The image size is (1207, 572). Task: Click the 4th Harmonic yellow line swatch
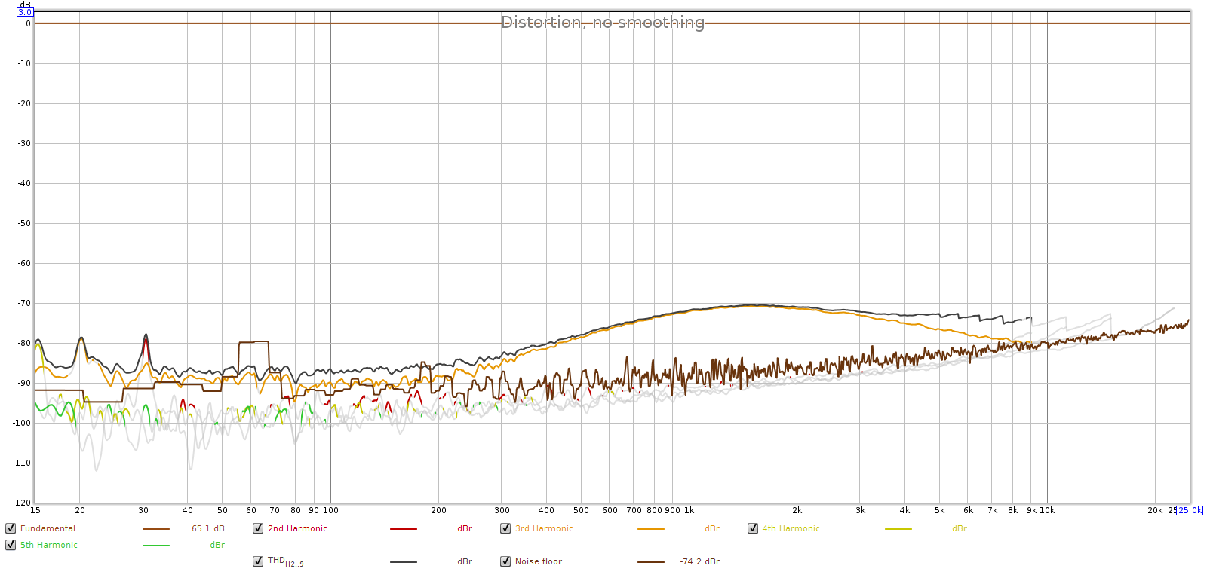[898, 529]
